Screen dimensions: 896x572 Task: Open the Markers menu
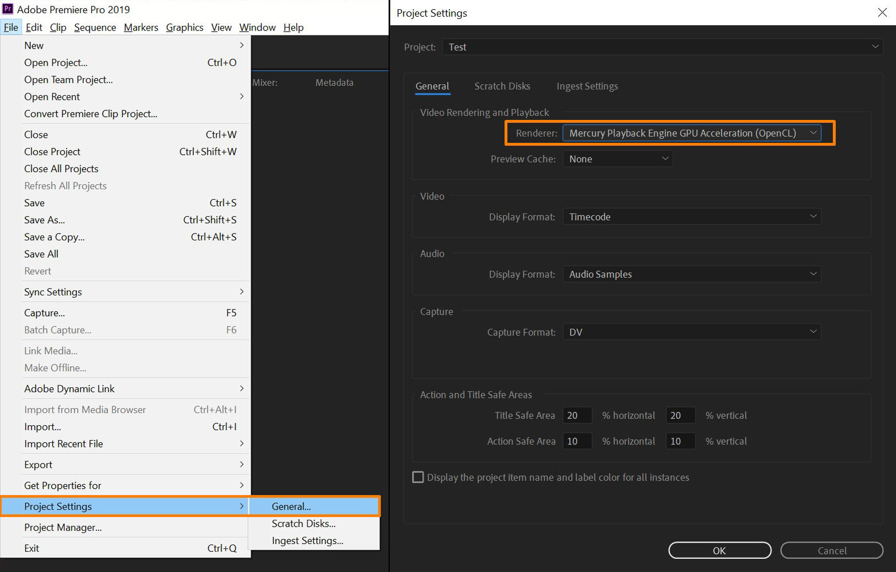click(x=141, y=28)
